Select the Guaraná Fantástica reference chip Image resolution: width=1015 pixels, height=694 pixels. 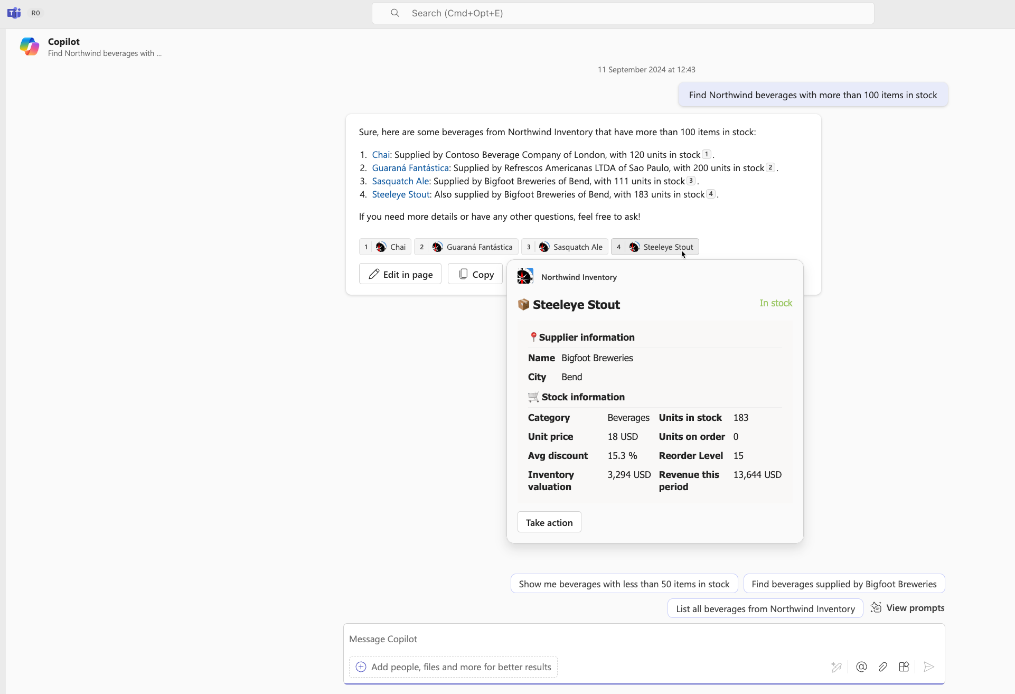tap(466, 247)
